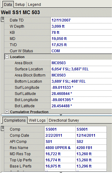
Task: Open the well data grid options icon
Action: pos(2,19)
